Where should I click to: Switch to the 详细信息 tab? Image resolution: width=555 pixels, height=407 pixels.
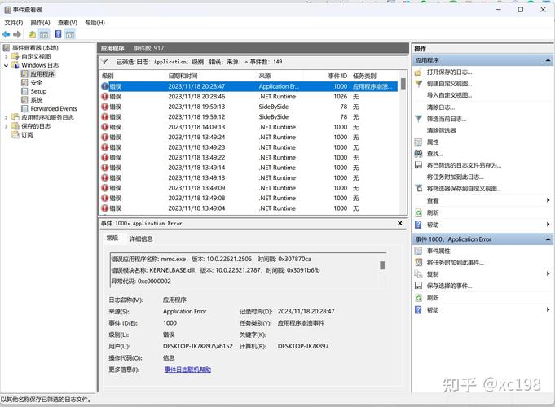pyautogui.click(x=141, y=239)
